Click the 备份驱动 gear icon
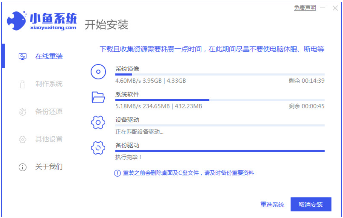This screenshot has width=343, height=218. [98, 148]
